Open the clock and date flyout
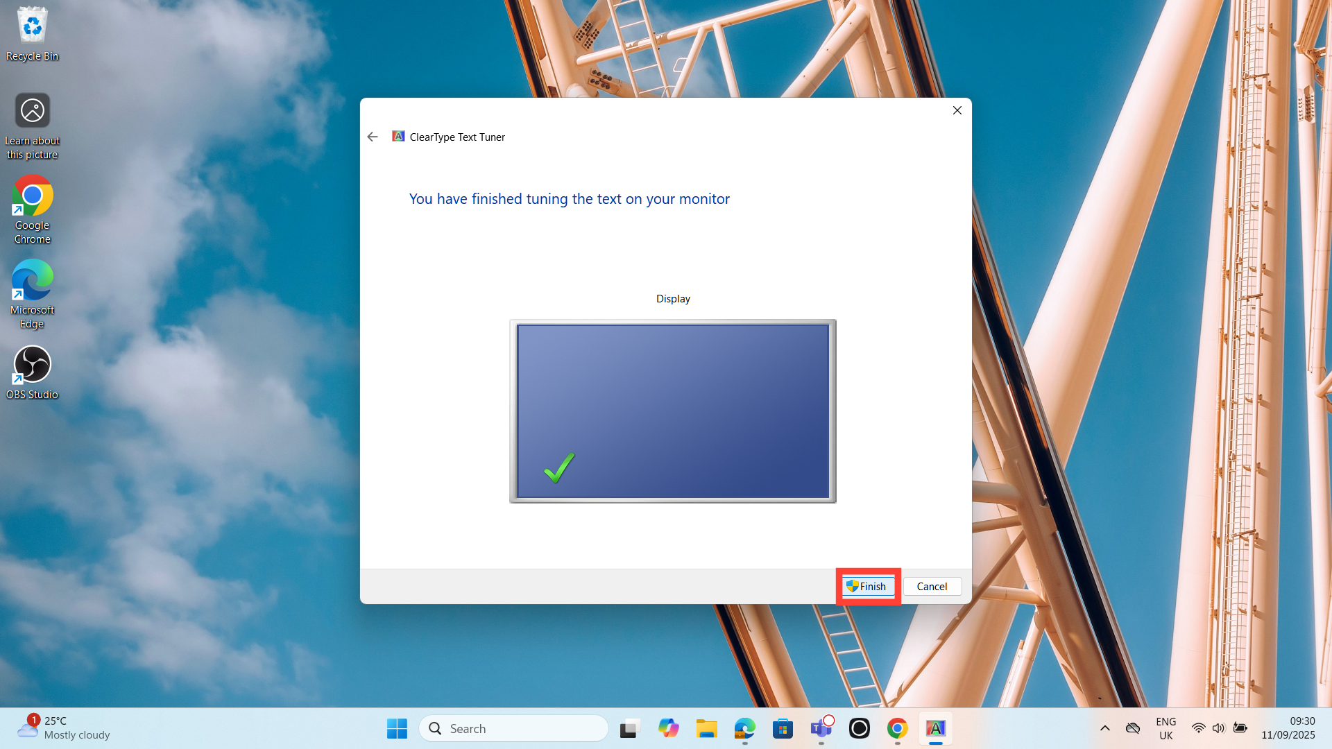The width and height of the screenshot is (1332, 749). (x=1288, y=728)
